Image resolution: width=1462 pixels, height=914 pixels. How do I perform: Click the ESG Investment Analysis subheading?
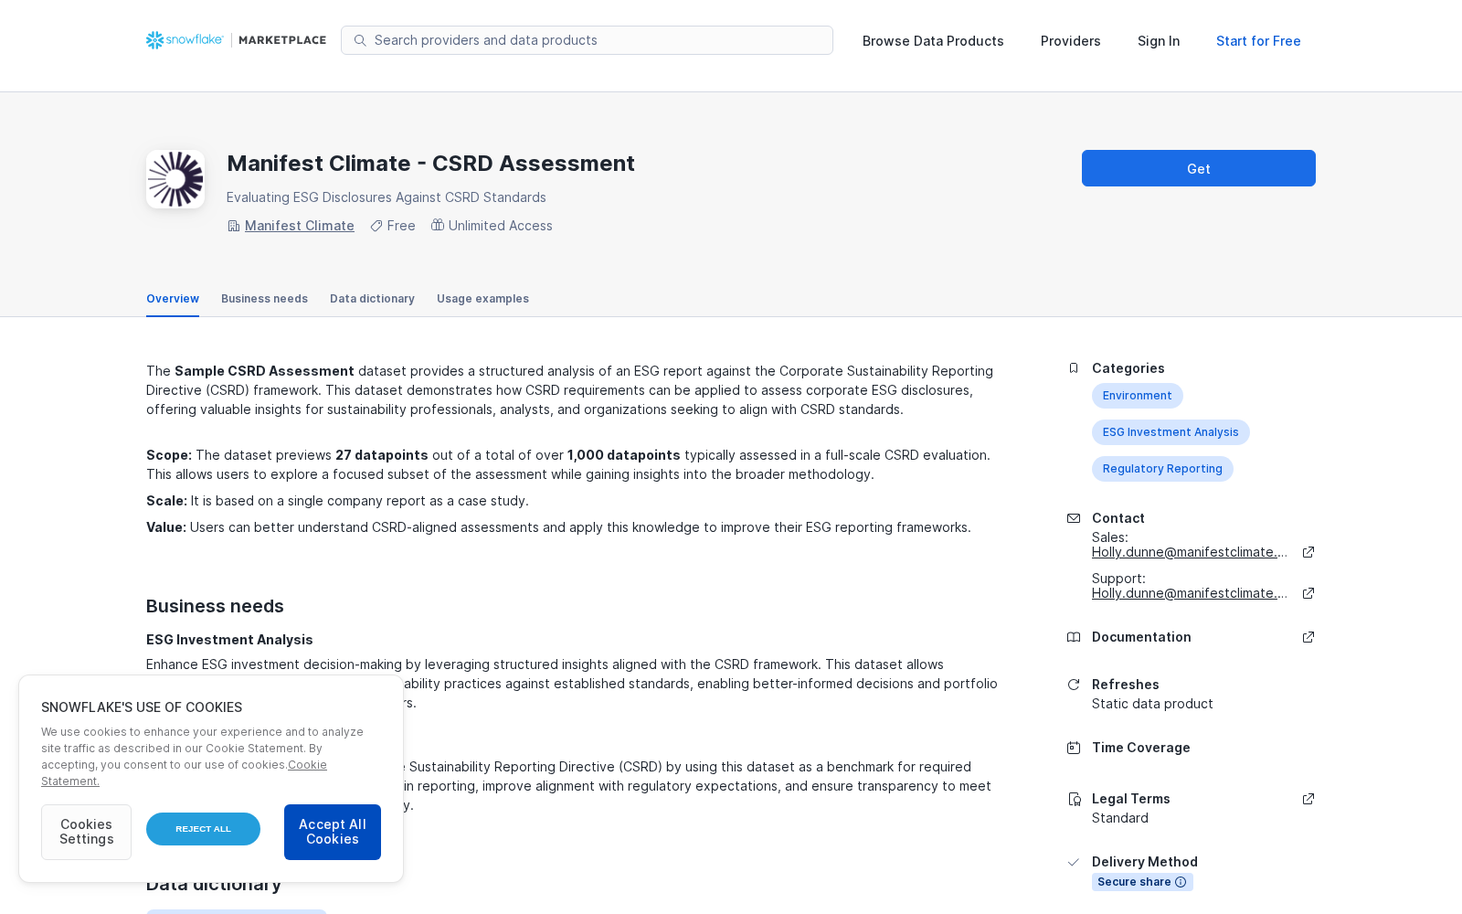coord(229,640)
